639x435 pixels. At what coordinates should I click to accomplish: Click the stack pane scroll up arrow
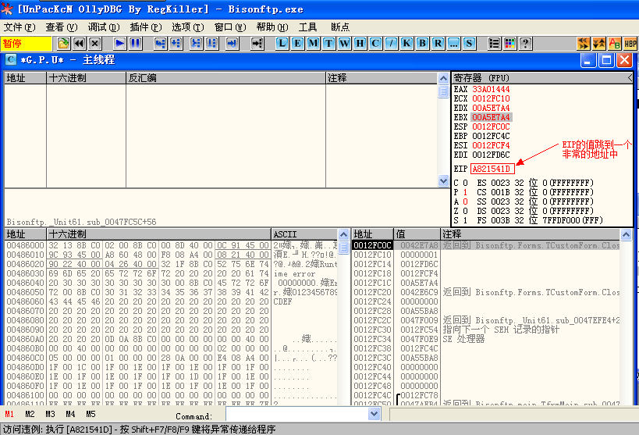pyautogui.click(x=626, y=234)
